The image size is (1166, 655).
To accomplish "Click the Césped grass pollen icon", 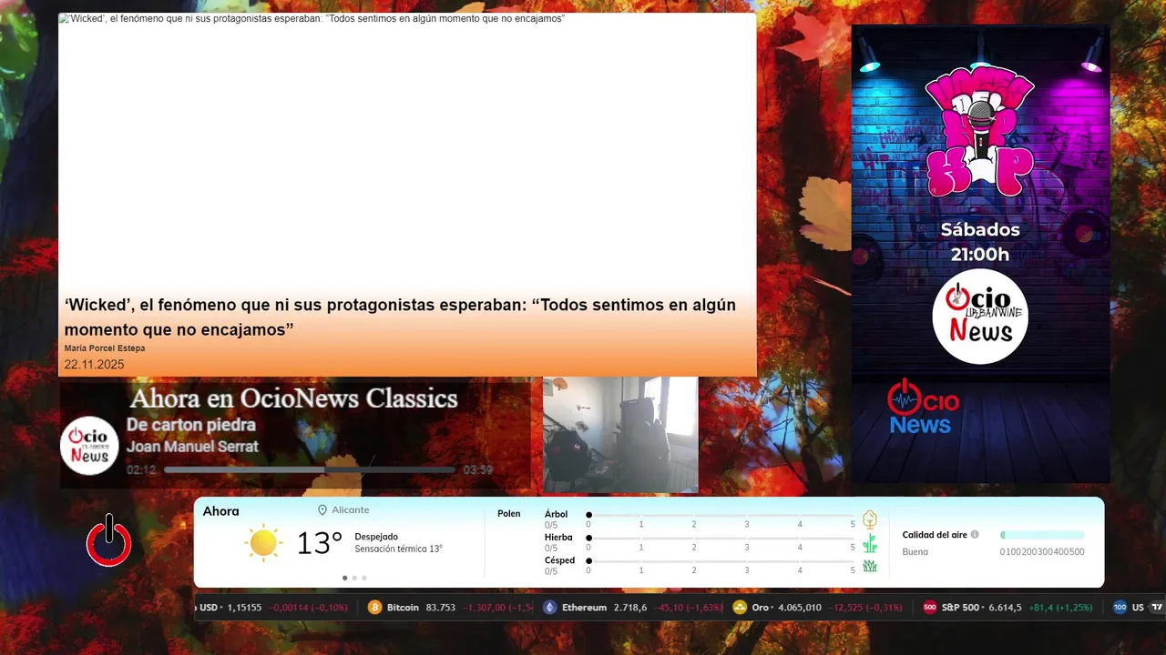I will 870,566.
